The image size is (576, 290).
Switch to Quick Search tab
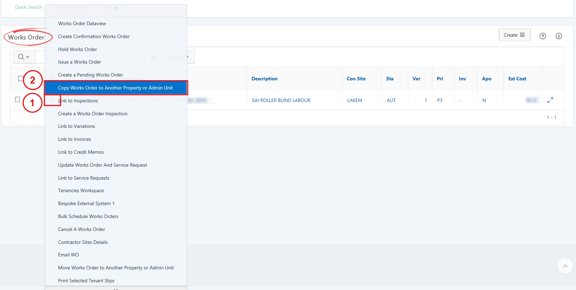coord(28,7)
